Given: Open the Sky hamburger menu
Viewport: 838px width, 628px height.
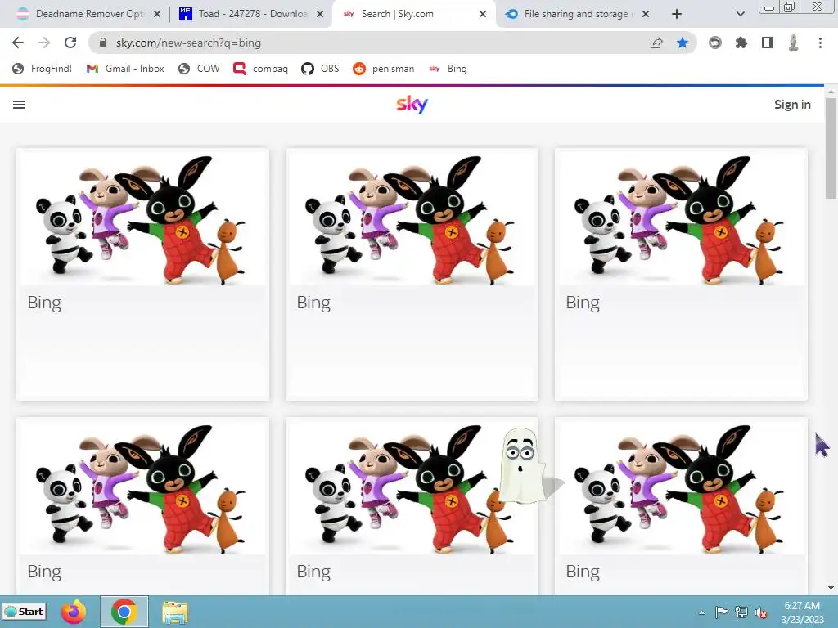Looking at the screenshot, I should coord(20,105).
